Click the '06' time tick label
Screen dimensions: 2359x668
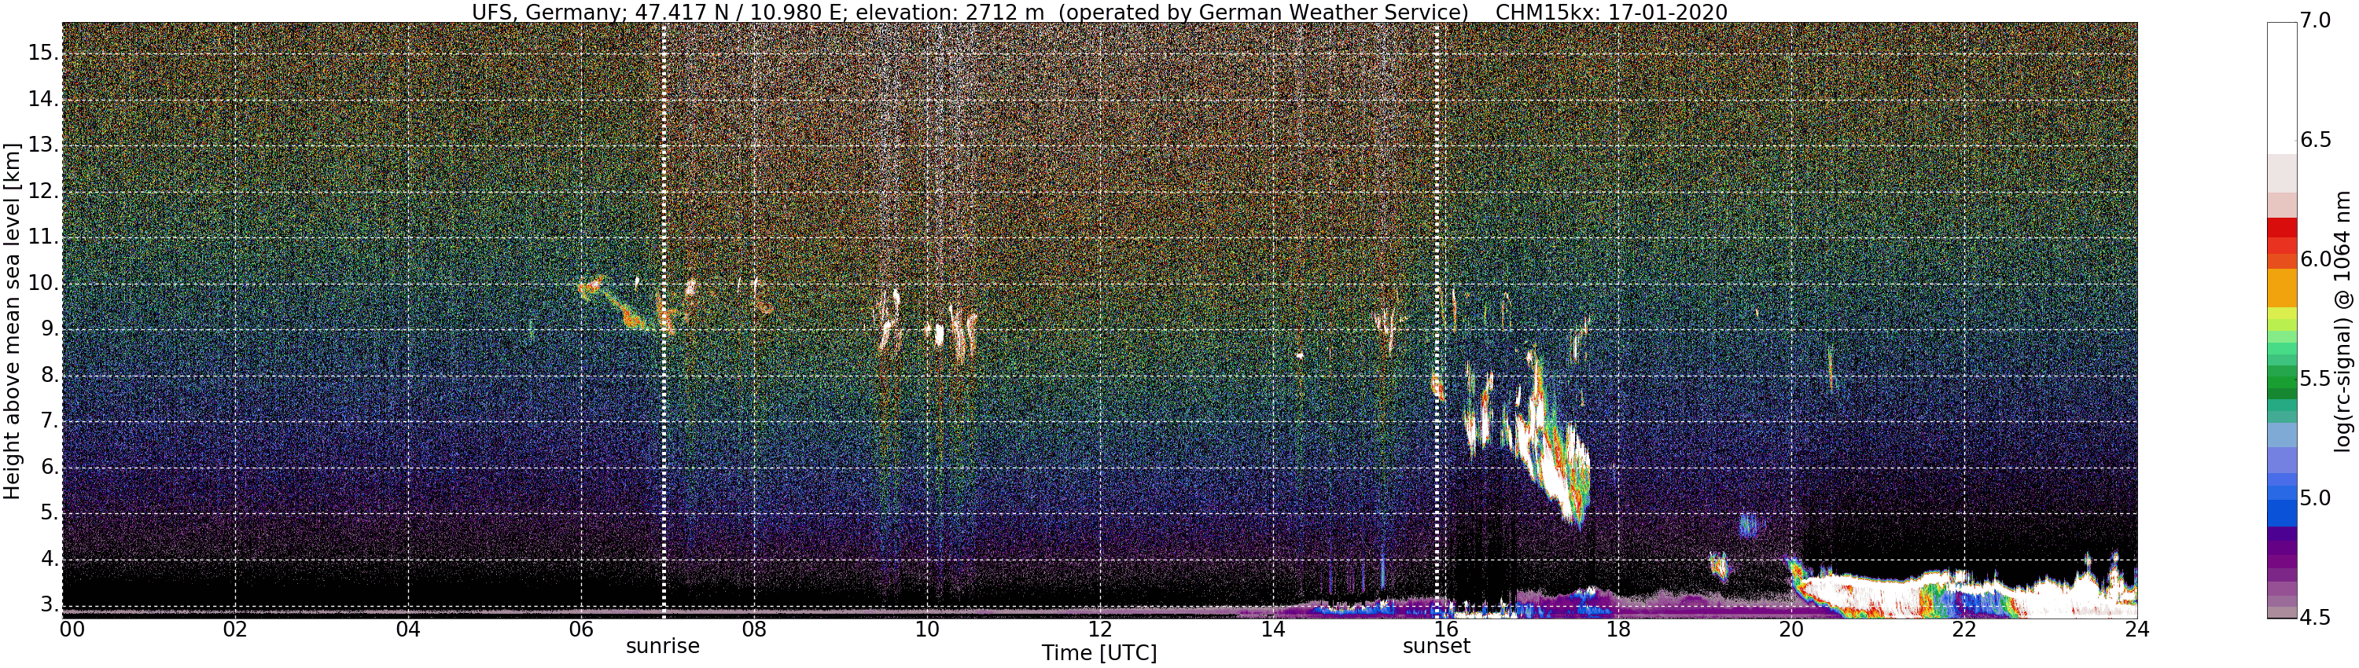click(x=580, y=629)
